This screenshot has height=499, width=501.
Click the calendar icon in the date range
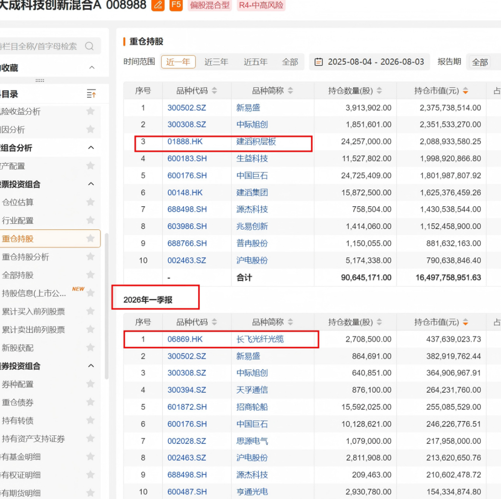coord(318,62)
